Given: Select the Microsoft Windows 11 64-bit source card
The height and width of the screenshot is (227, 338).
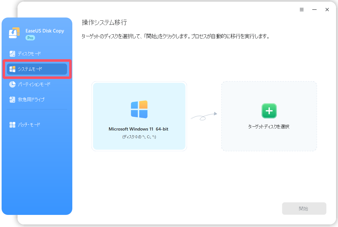Looking at the screenshot, I should pos(139,116).
